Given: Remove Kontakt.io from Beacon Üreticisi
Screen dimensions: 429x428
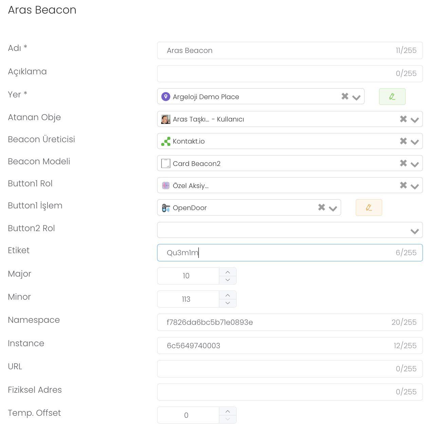Looking at the screenshot, I should [x=403, y=141].
